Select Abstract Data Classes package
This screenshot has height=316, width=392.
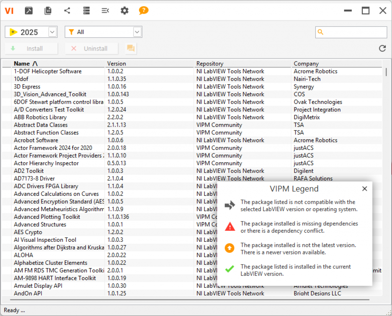192,125
